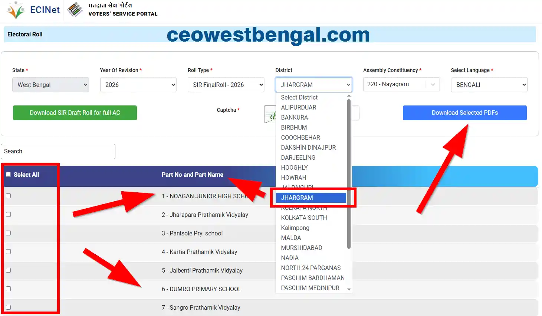The image size is (542, 316).
Task: Open the Assembly Constituency dropdown
Action: coord(401,84)
